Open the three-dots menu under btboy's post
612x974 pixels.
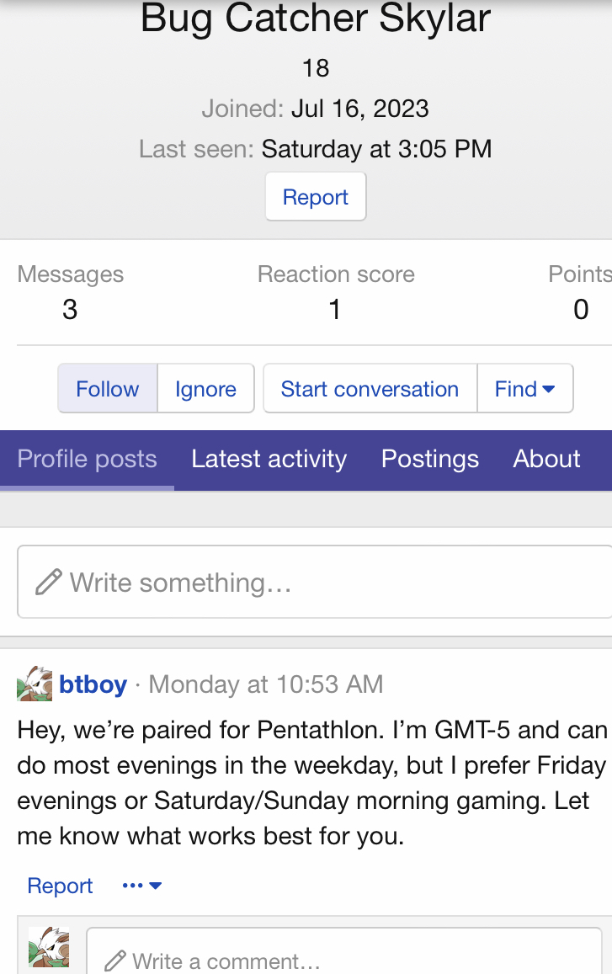141,886
